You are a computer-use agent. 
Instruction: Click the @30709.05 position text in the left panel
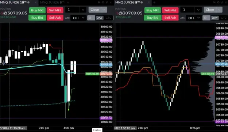click(15, 13)
